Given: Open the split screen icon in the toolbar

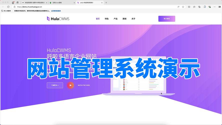Looking at the screenshot, I should [x=189, y=7].
